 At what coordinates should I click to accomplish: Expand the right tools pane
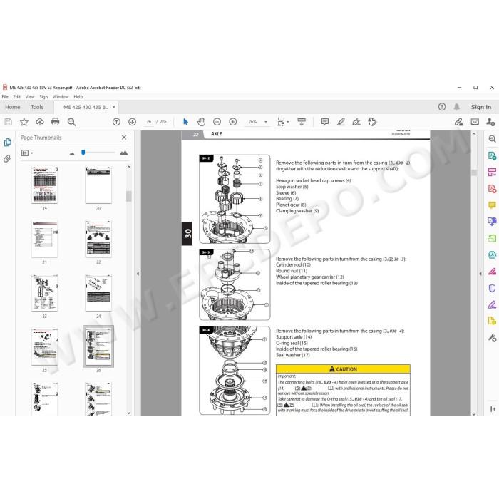click(493, 409)
